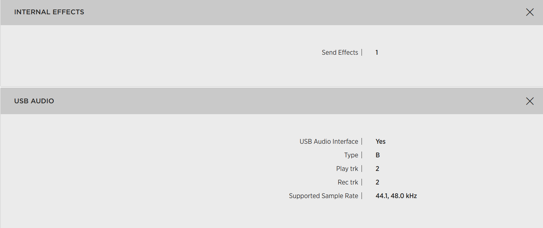Viewport: 543px width, 228px height.
Task: Select the Play trk label
Action: coord(347,169)
